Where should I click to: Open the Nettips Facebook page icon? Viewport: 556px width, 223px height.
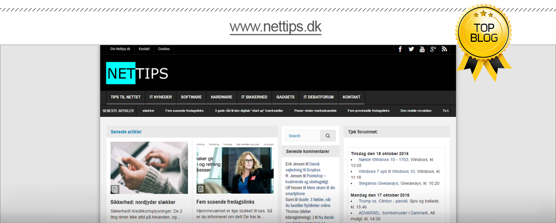click(400, 49)
